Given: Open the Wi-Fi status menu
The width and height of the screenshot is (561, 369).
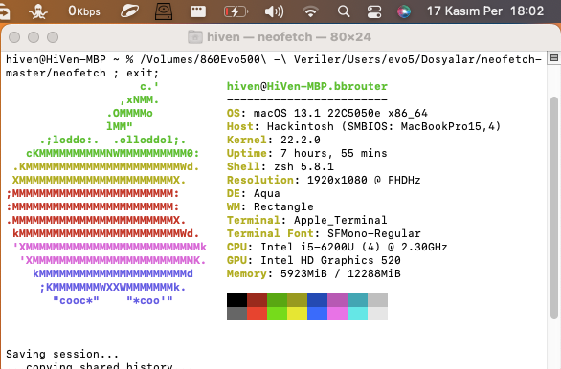Looking at the screenshot, I should coord(310,11).
